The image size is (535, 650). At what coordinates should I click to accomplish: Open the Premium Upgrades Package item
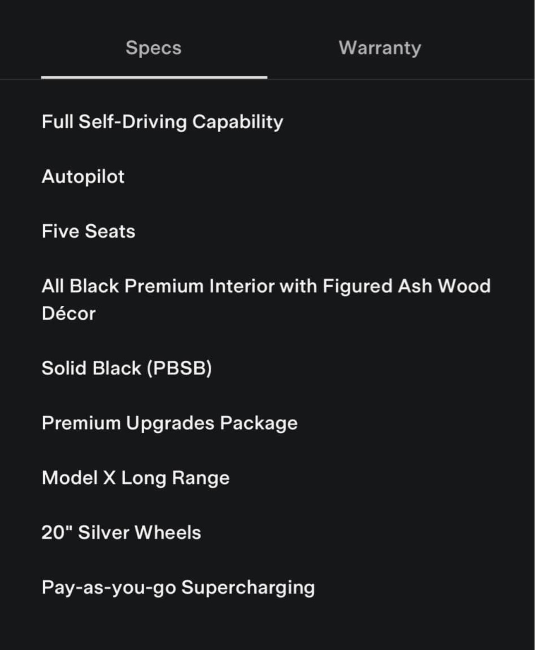169,423
